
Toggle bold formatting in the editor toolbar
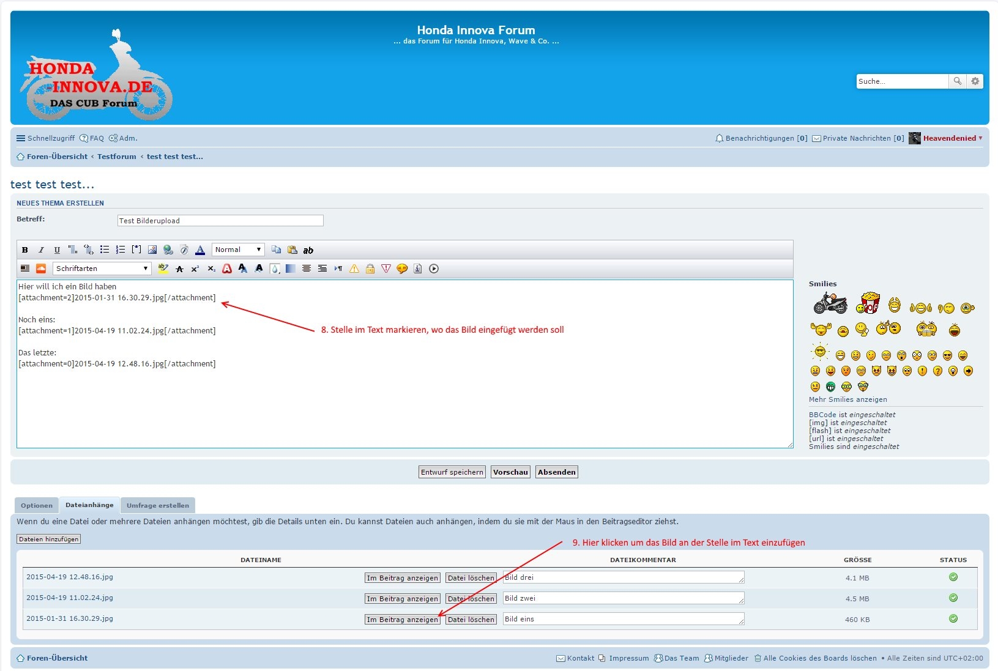click(x=25, y=250)
